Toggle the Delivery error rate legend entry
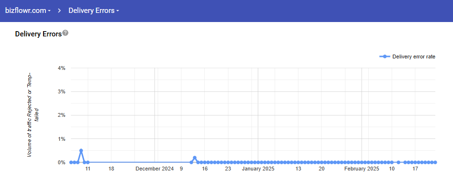Image resolution: width=453 pixels, height=181 pixels. tap(408, 57)
